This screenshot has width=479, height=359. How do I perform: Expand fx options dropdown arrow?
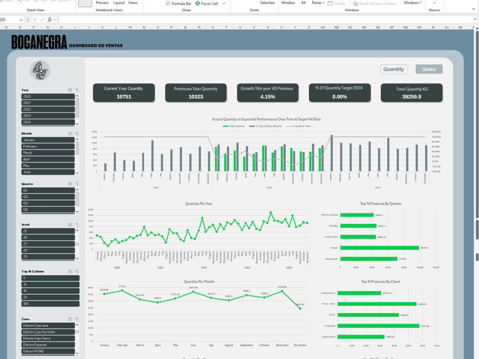(x=55, y=20)
